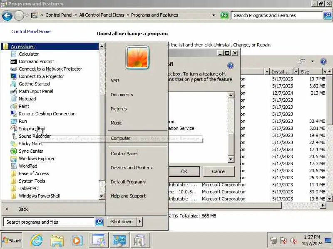Image resolution: width=333 pixels, height=249 pixels.
Task: Open Calculator from the Accessories list
Action: tap(29, 54)
